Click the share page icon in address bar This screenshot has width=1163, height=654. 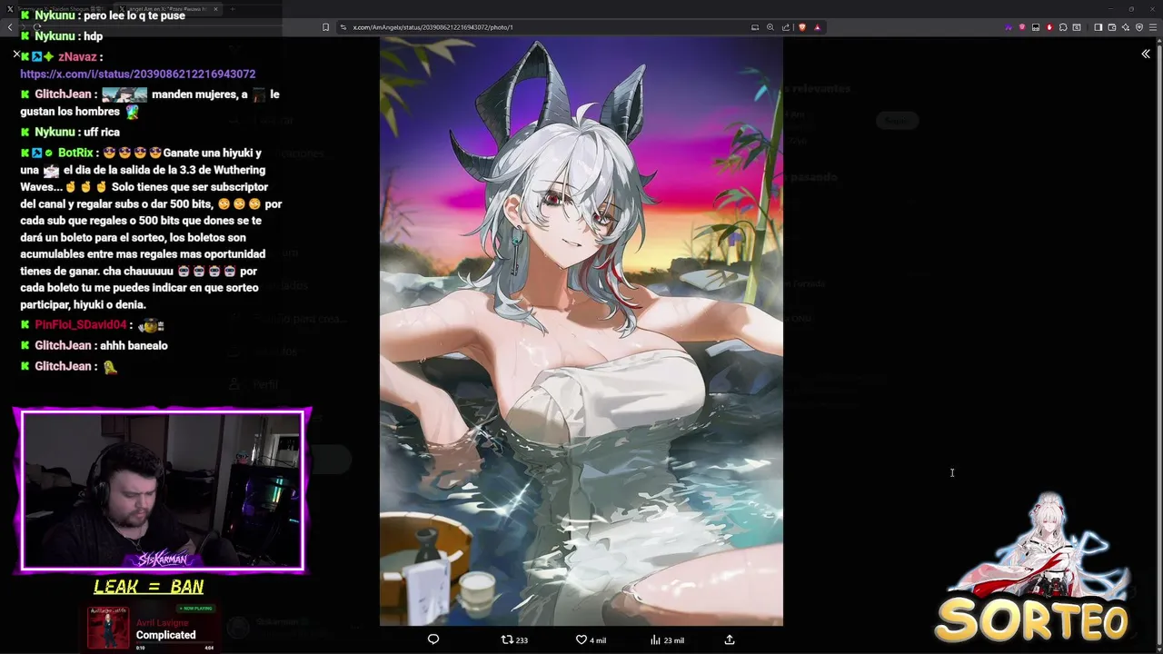coord(786,27)
